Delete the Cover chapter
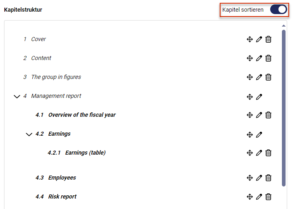292x209 pixels. (268, 39)
